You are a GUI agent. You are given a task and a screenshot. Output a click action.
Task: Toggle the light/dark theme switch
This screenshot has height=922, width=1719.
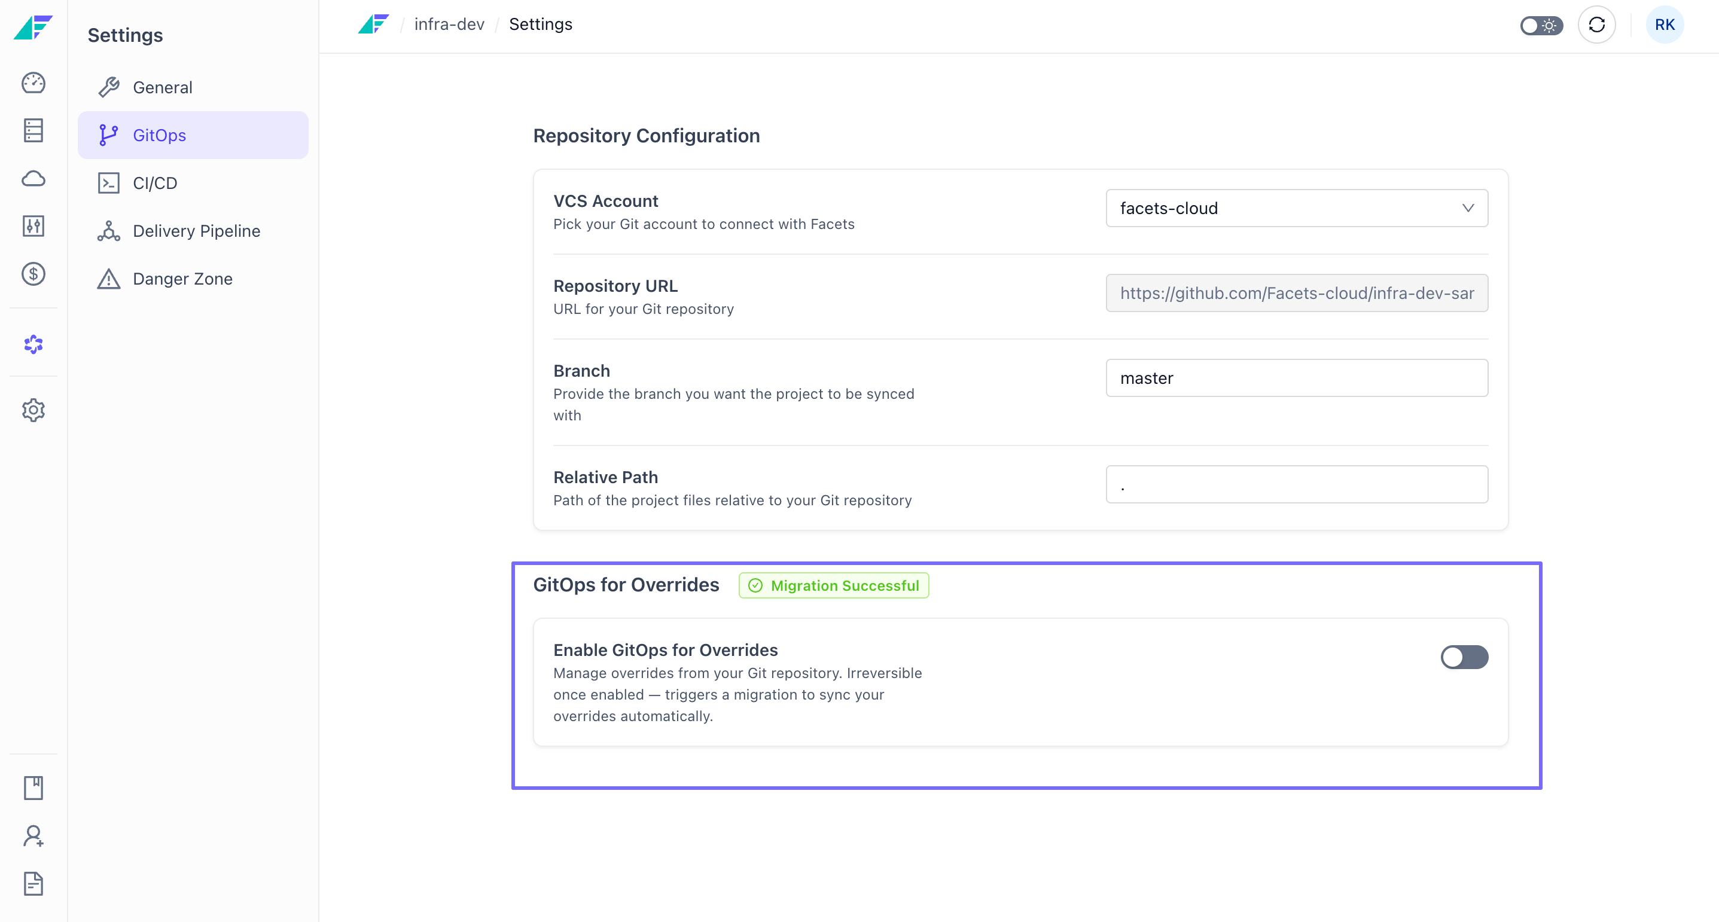coord(1541,25)
